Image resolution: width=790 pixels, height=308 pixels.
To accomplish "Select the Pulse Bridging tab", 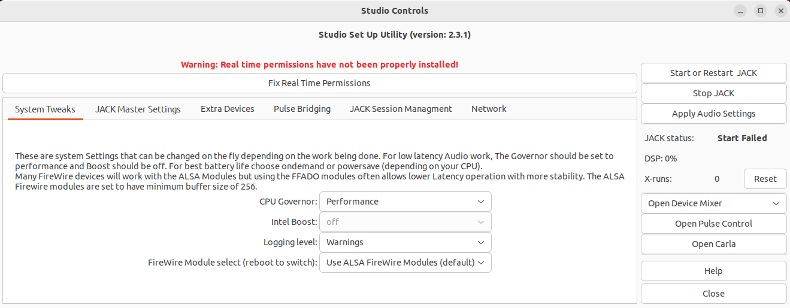I will click(302, 109).
